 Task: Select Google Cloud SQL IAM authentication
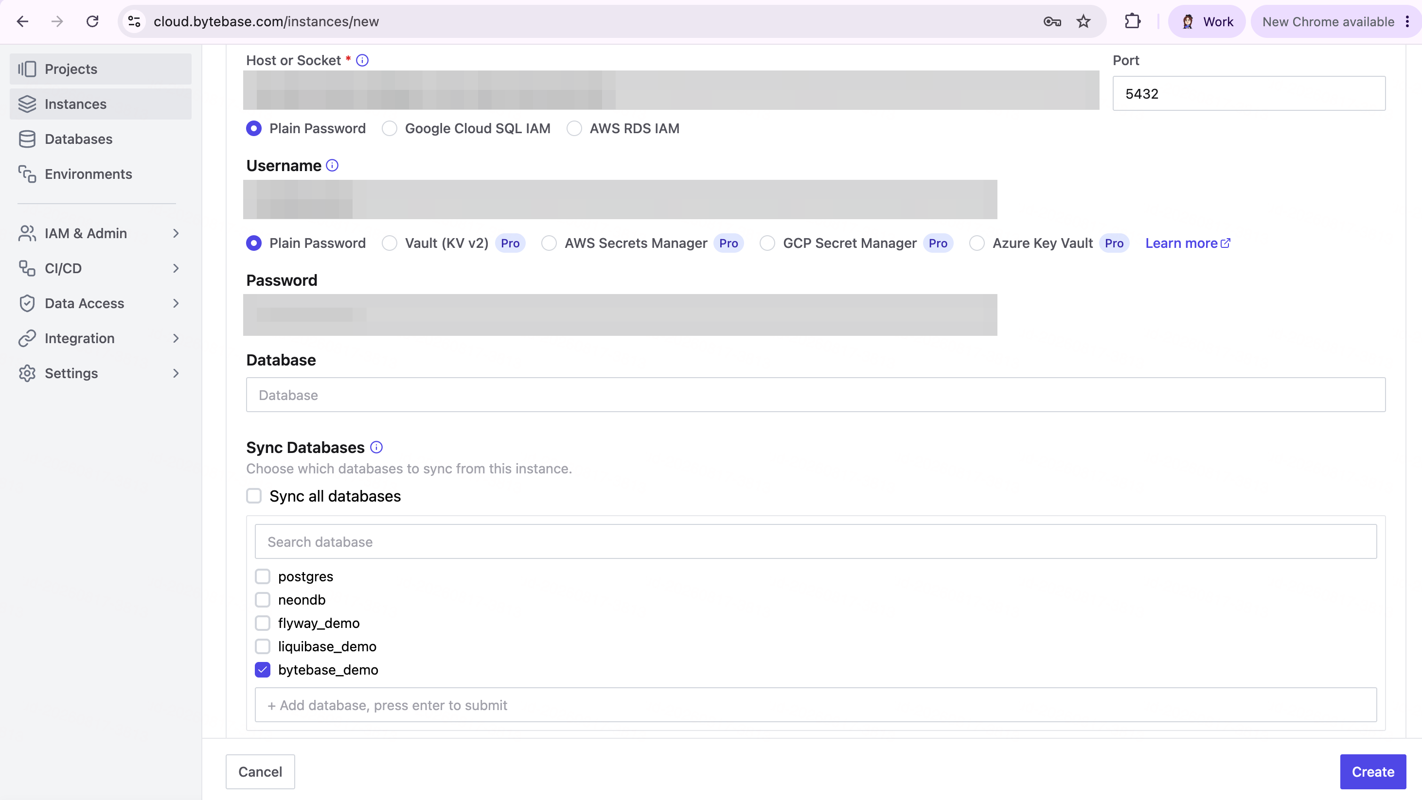tap(390, 128)
